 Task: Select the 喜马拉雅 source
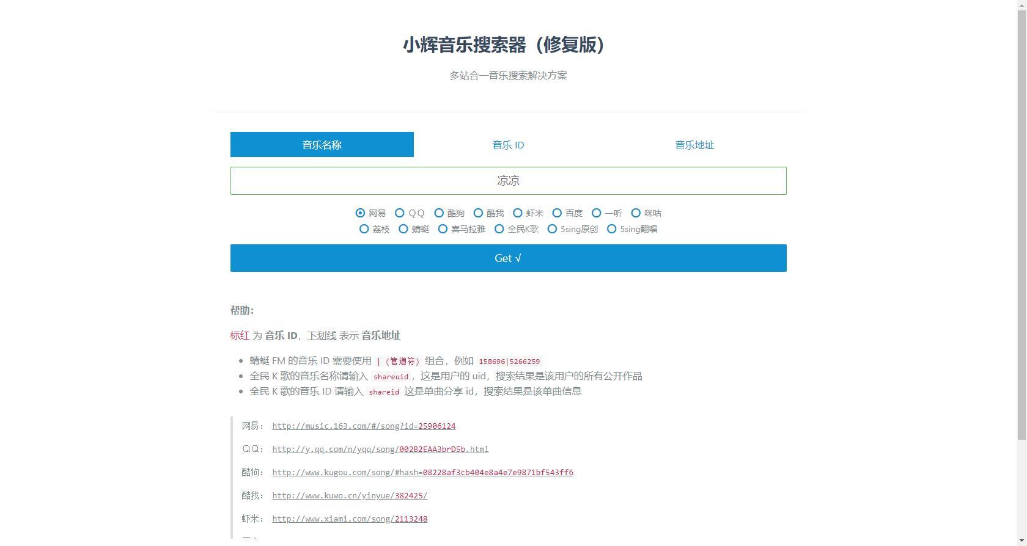[x=443, y=229]
